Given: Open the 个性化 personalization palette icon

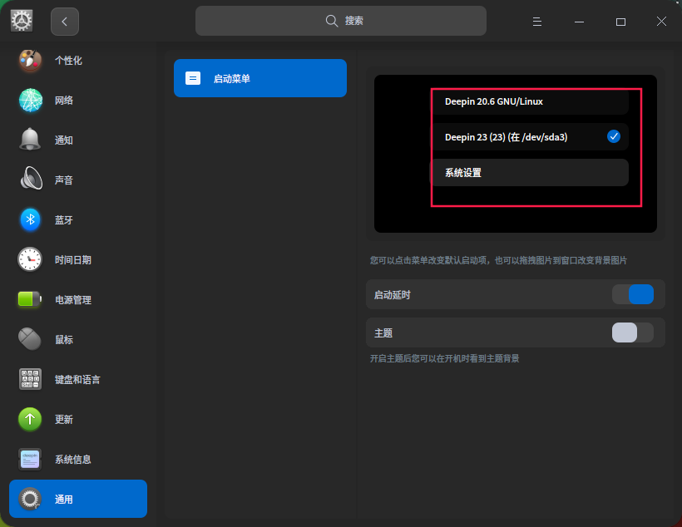Looking at the screenshot, I should 30,61.
